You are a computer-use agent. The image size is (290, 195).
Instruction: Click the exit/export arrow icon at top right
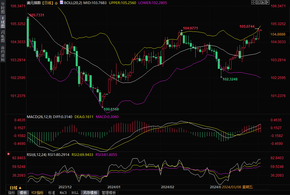[267, 2]
